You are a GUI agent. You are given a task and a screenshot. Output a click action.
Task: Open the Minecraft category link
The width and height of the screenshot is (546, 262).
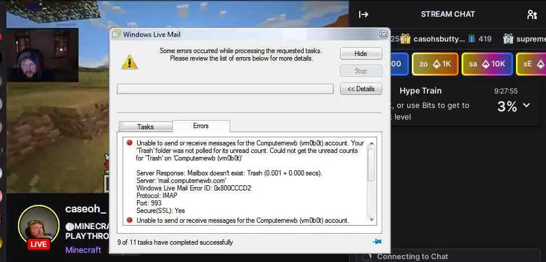point(83,249)
